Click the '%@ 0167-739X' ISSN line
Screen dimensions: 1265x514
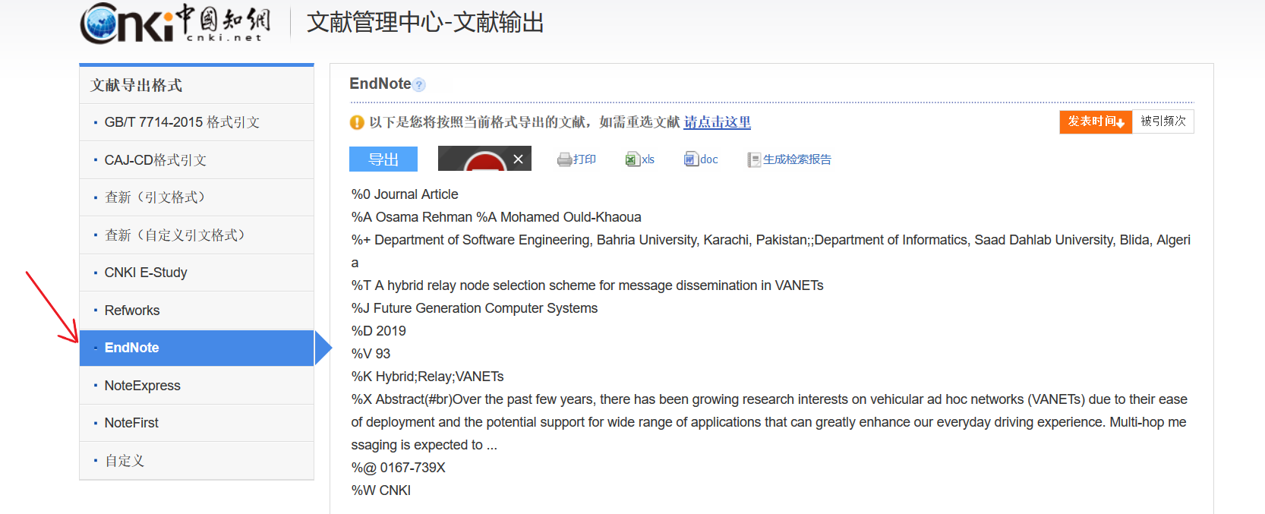(398, 468)
